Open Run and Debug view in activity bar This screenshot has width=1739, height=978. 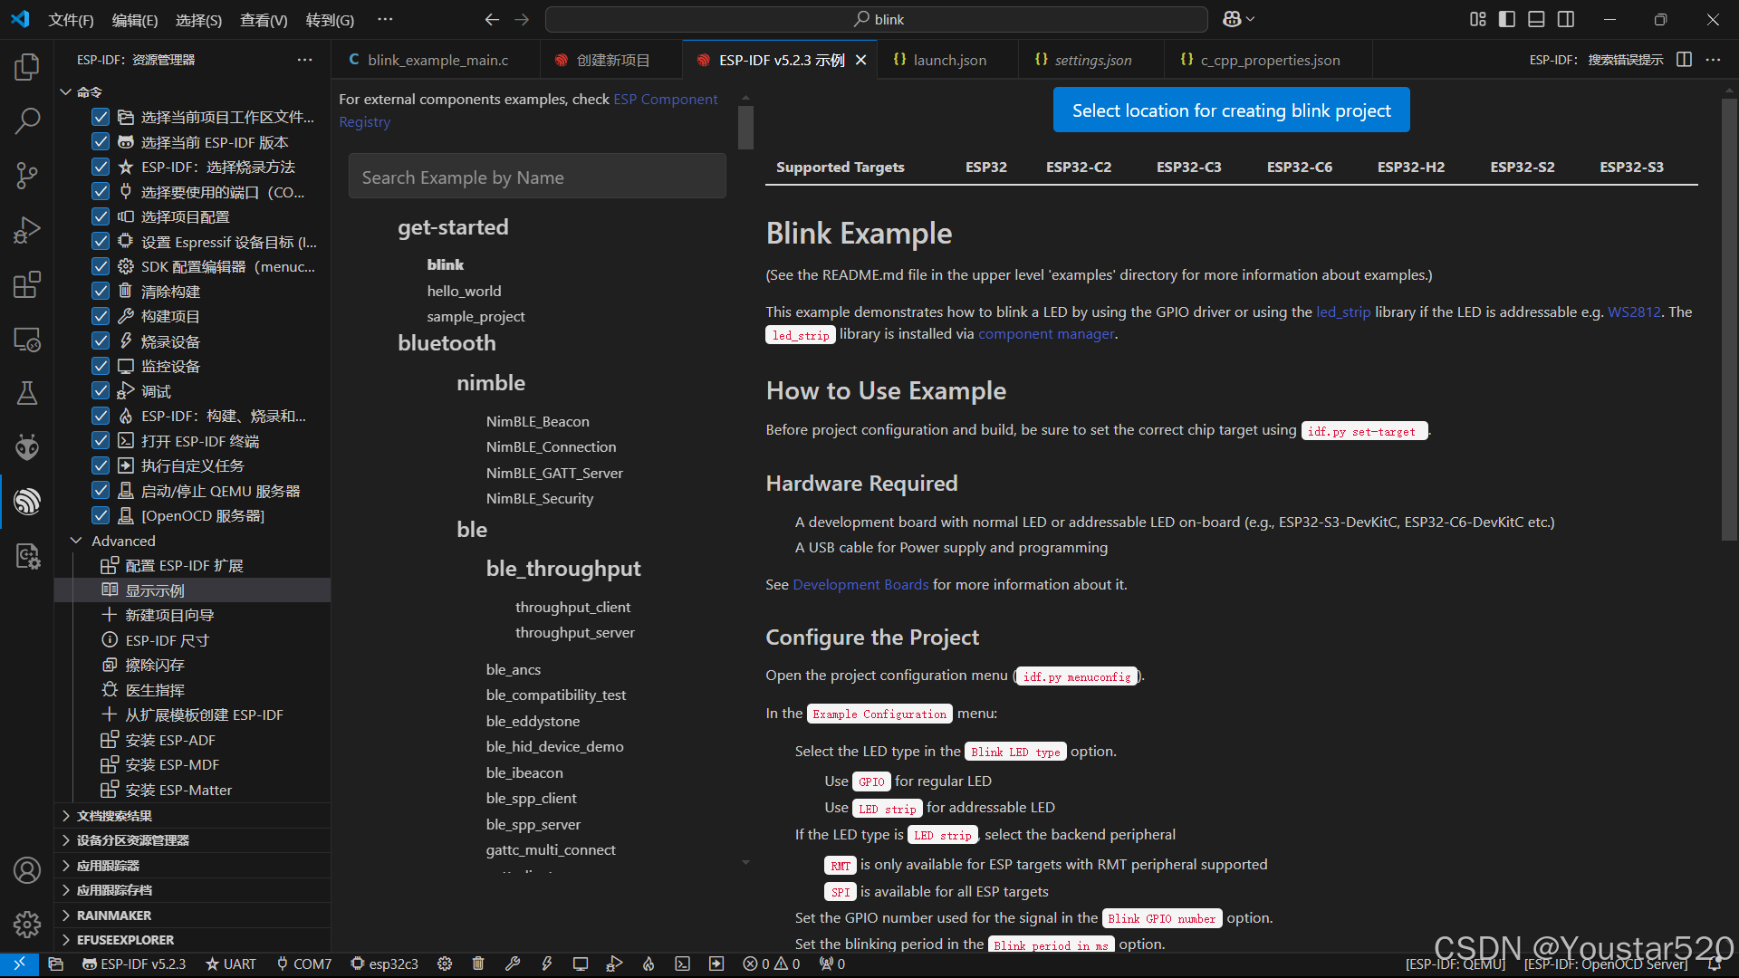click(x=27, y=230)
